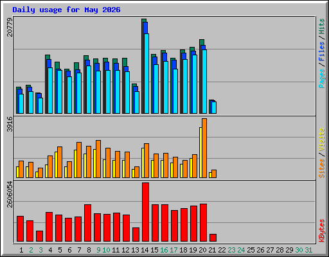
Task: Click the Files legend label
Action: (322, 51)
